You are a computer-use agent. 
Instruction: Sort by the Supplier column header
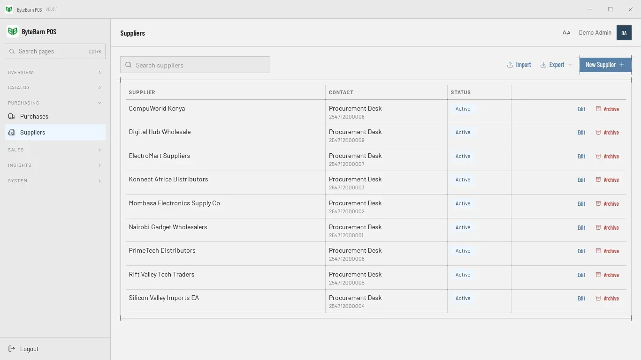pyautogui.click(x=142, y=92)
